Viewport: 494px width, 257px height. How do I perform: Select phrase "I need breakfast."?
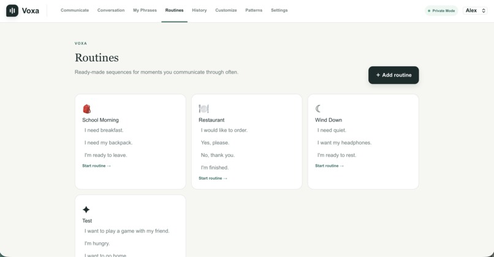pos(104,130)
